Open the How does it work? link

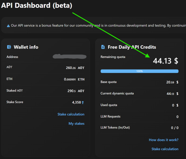point(164,140)
